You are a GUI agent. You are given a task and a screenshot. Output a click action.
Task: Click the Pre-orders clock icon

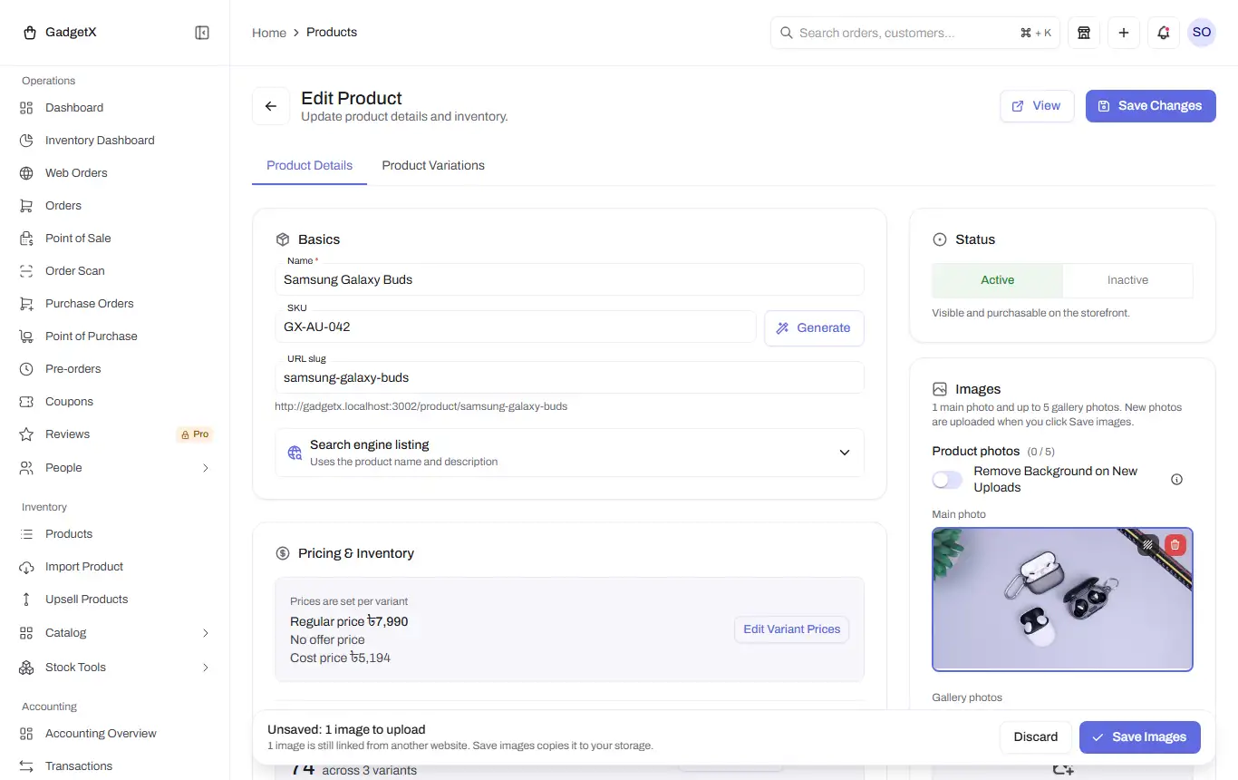(x=26, y=369)
